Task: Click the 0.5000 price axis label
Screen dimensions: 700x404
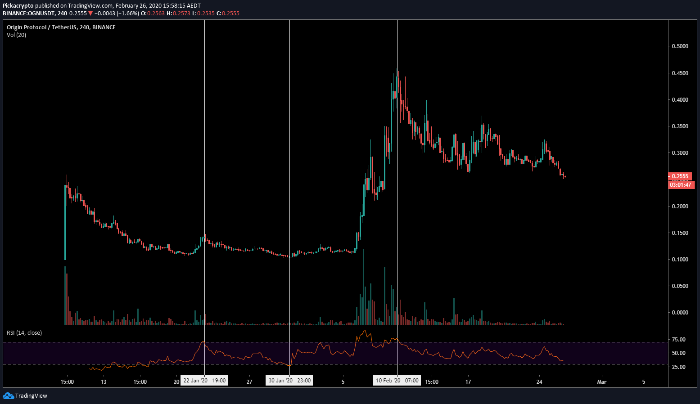Action: 680,46
